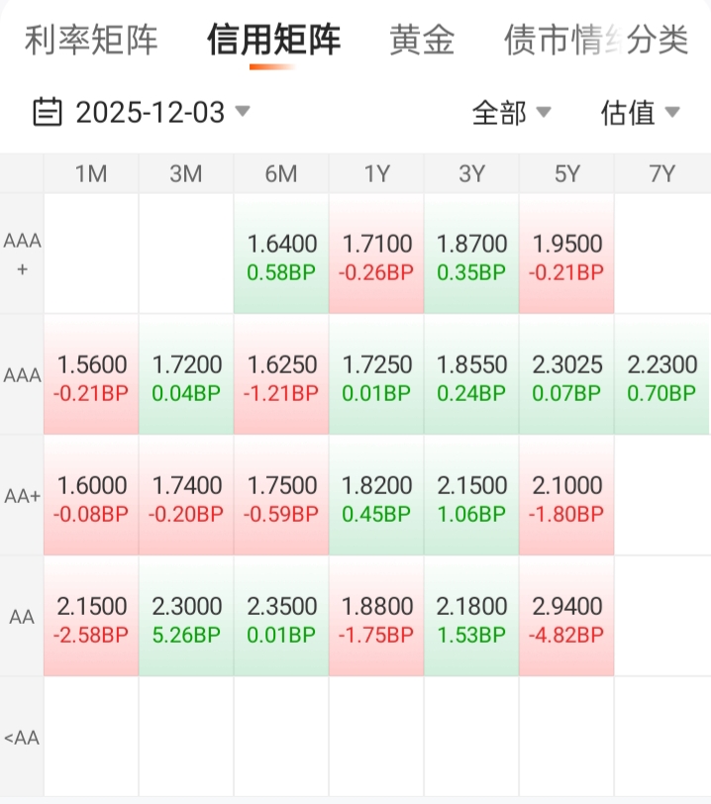Tap the AA+ 5Y cell showing 2.1000
Image resolution: width=711 pixels, height=804 pixels.
pyautogui.click(x=566, y=497)
